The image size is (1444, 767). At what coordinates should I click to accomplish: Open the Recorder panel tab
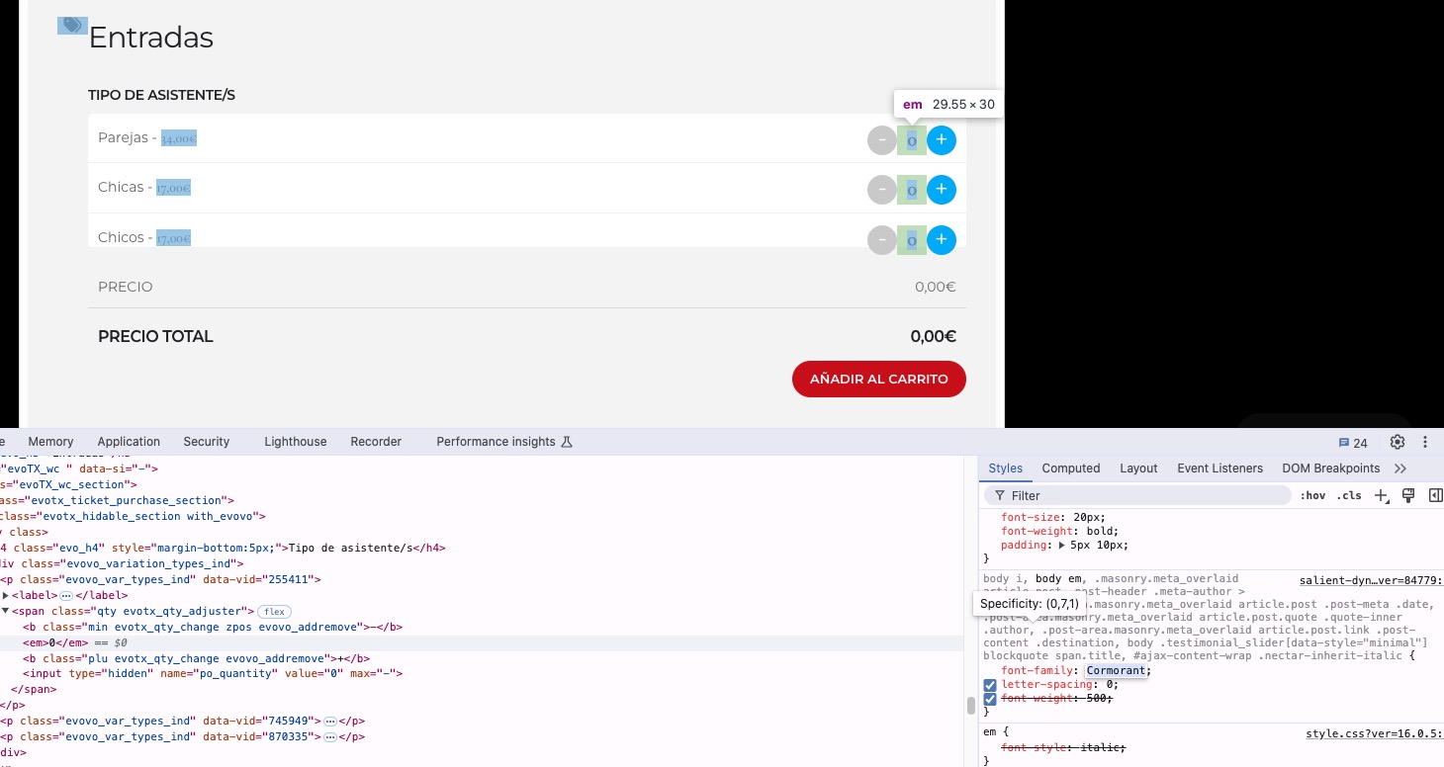[376, 442]
